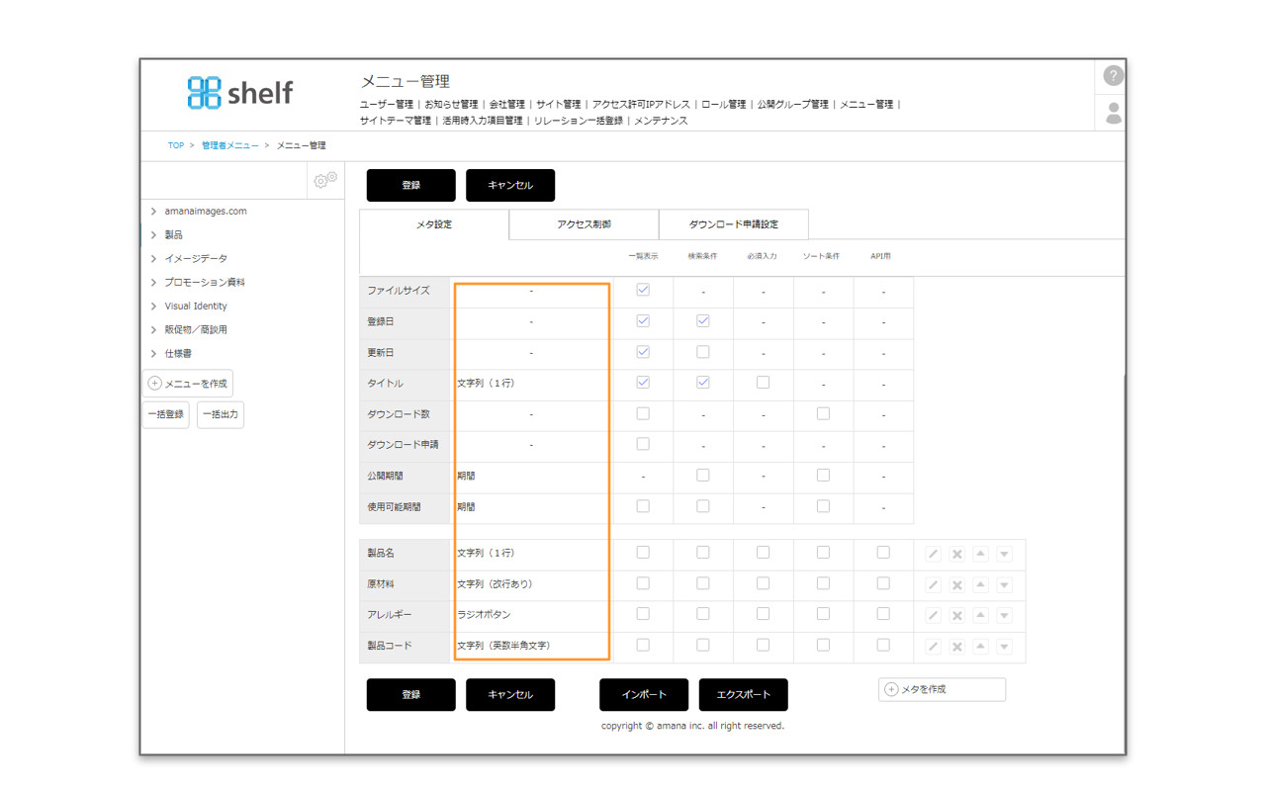Screen dimensions: 1266x791
Task: Click the インポート button
Action: (644, 694)
